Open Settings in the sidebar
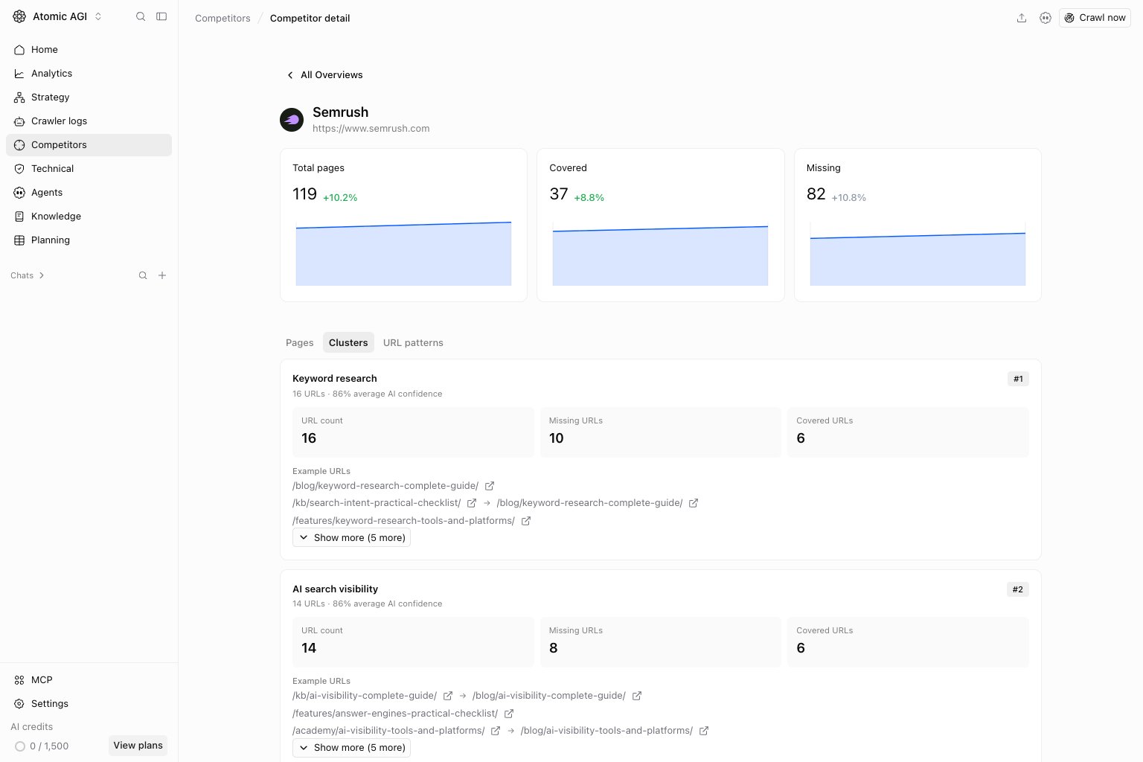Image resolution: width=1143 pixels, height=762 pixels. (x=89, y=704)
